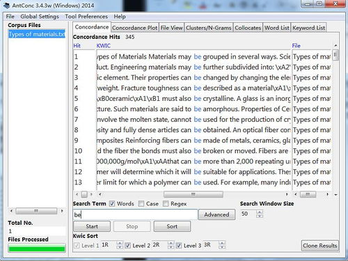Click the results scroll up arrow
The width and height of the screenshot is (348, 261).
335,46
